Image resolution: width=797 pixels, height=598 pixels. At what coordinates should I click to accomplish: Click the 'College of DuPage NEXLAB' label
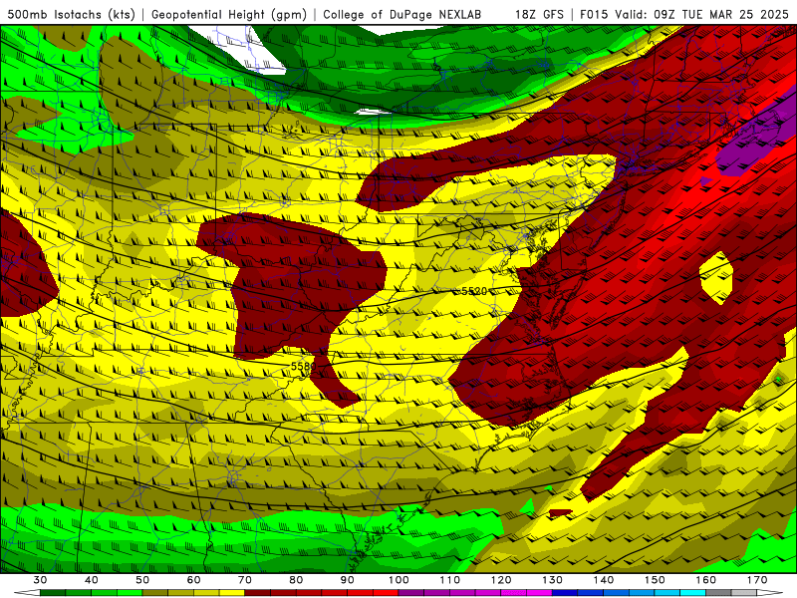click(x=402, y=14)
